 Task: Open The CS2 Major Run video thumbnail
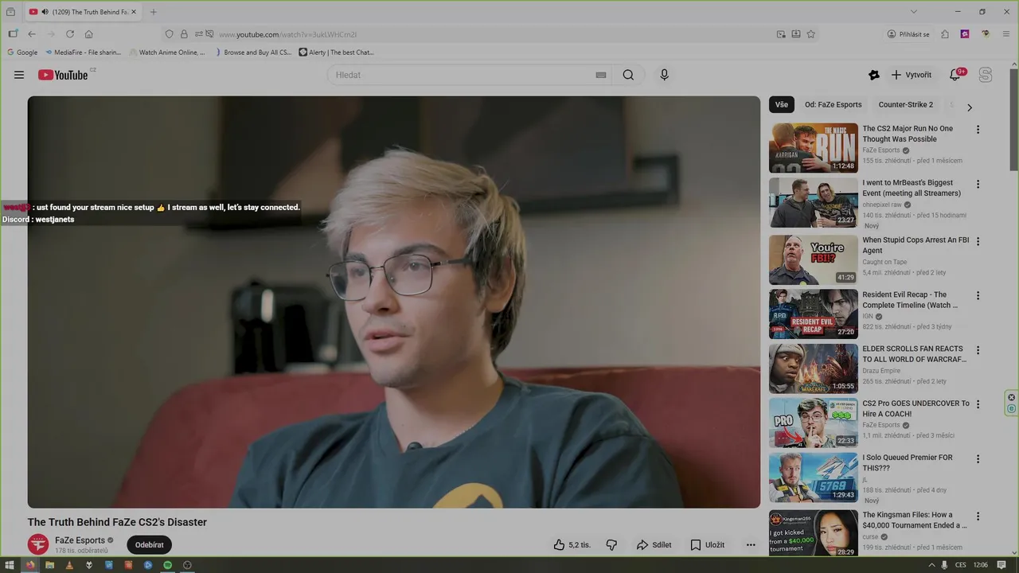[813, 148]
